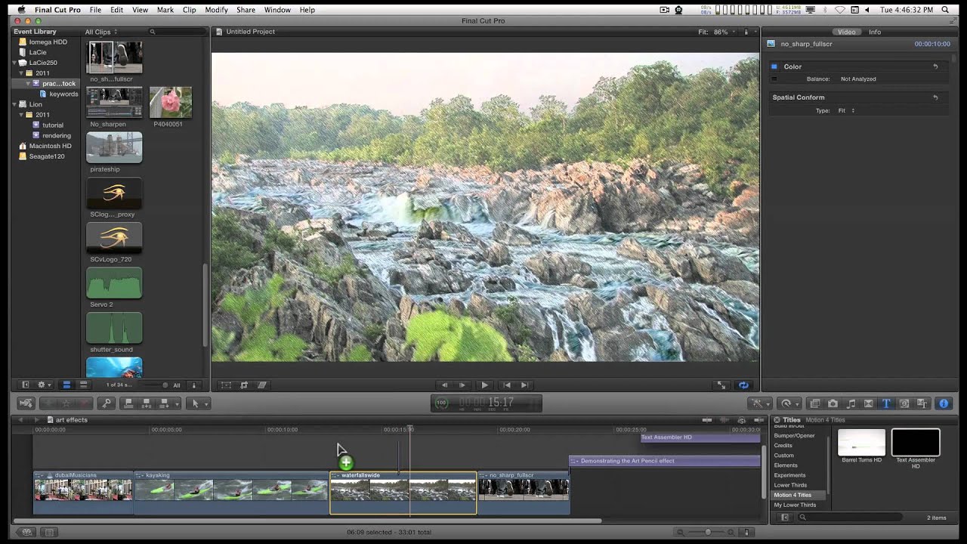Show the Photos browser camera icon

833,403
